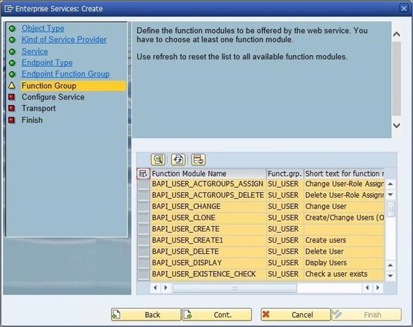The image size is (413, 327).
Task: Click far-right right arrow of table horizontal scroll
Action: [x=378, y=287]
